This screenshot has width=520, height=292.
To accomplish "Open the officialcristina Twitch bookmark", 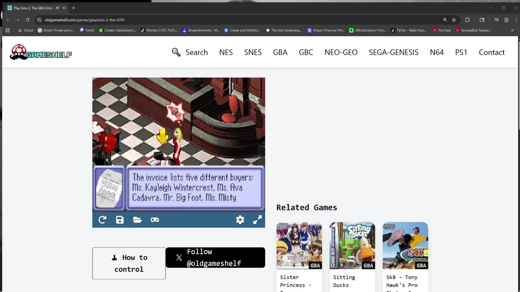I will click(x=368, y=30).
